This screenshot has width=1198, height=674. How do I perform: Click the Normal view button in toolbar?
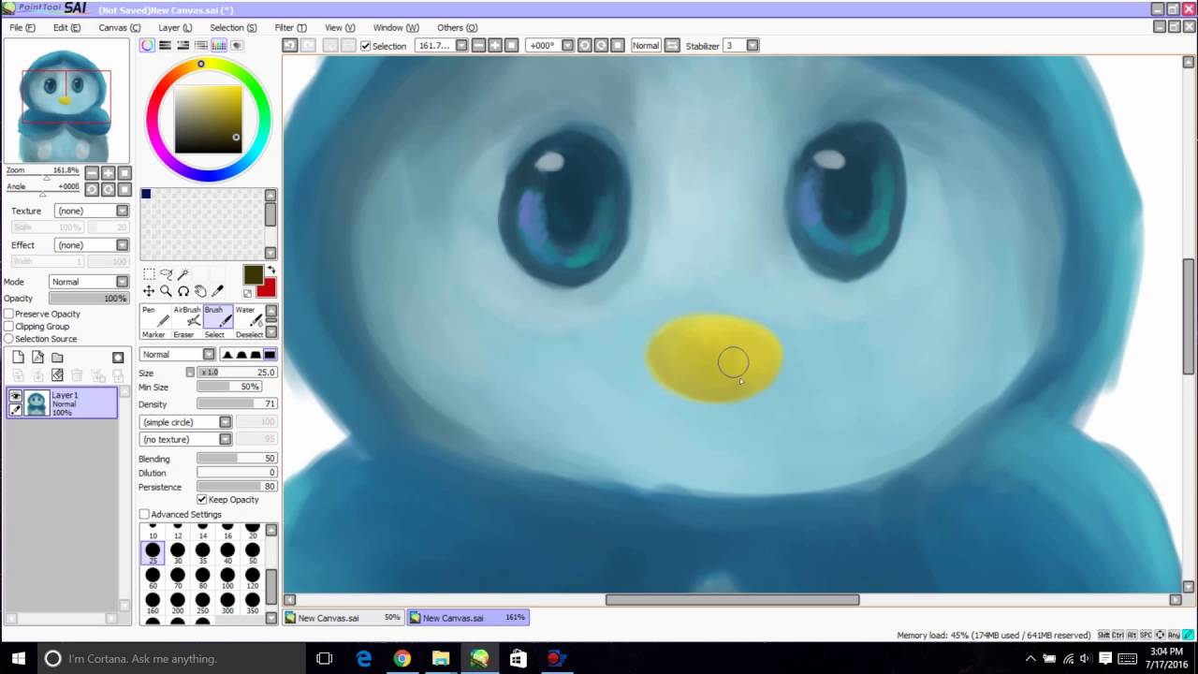(x=646, y=45)
